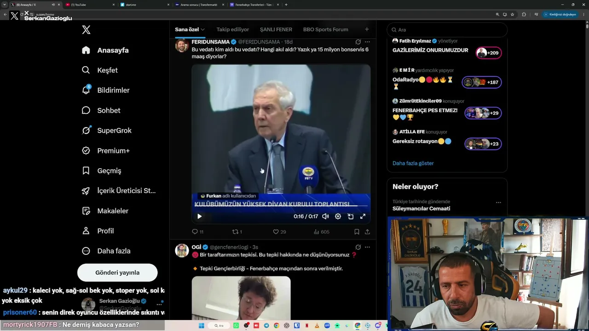Join OdaRadyo space

click(482, 82)
